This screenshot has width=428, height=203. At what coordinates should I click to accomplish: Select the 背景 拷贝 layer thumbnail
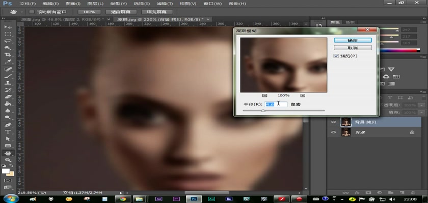pos(346,122)
